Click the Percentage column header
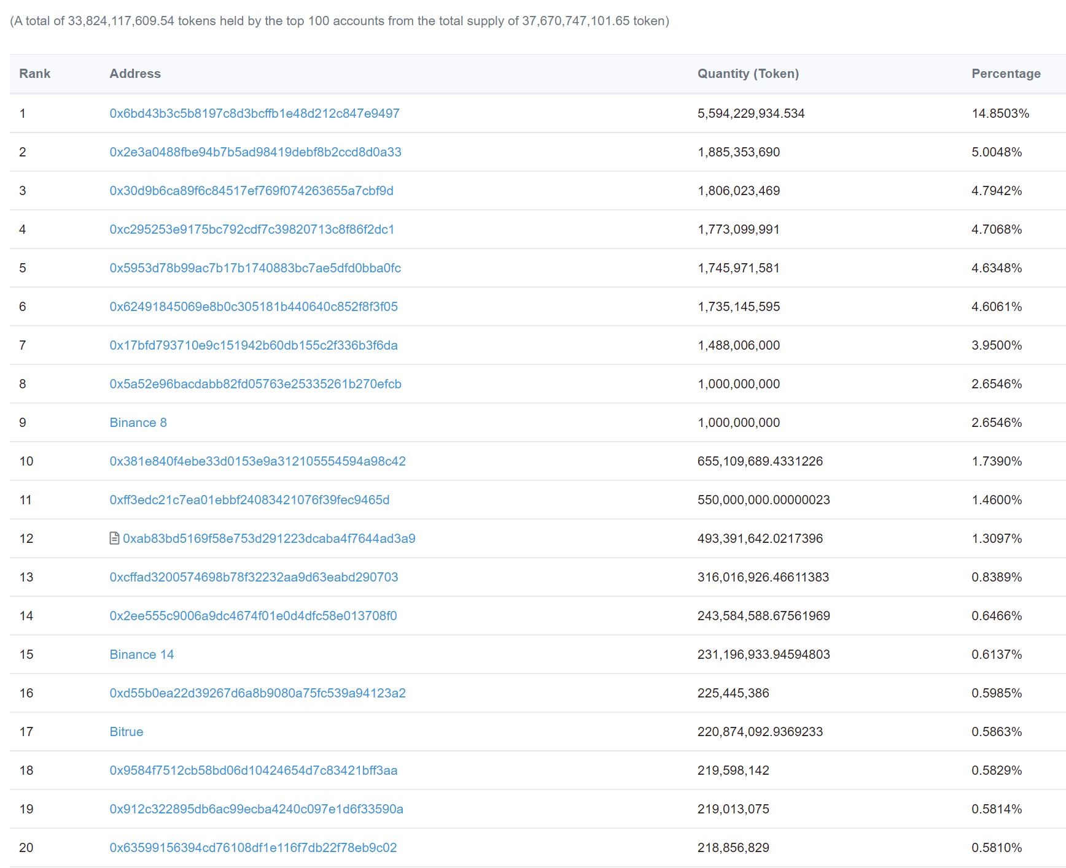 coord(1006,74)
